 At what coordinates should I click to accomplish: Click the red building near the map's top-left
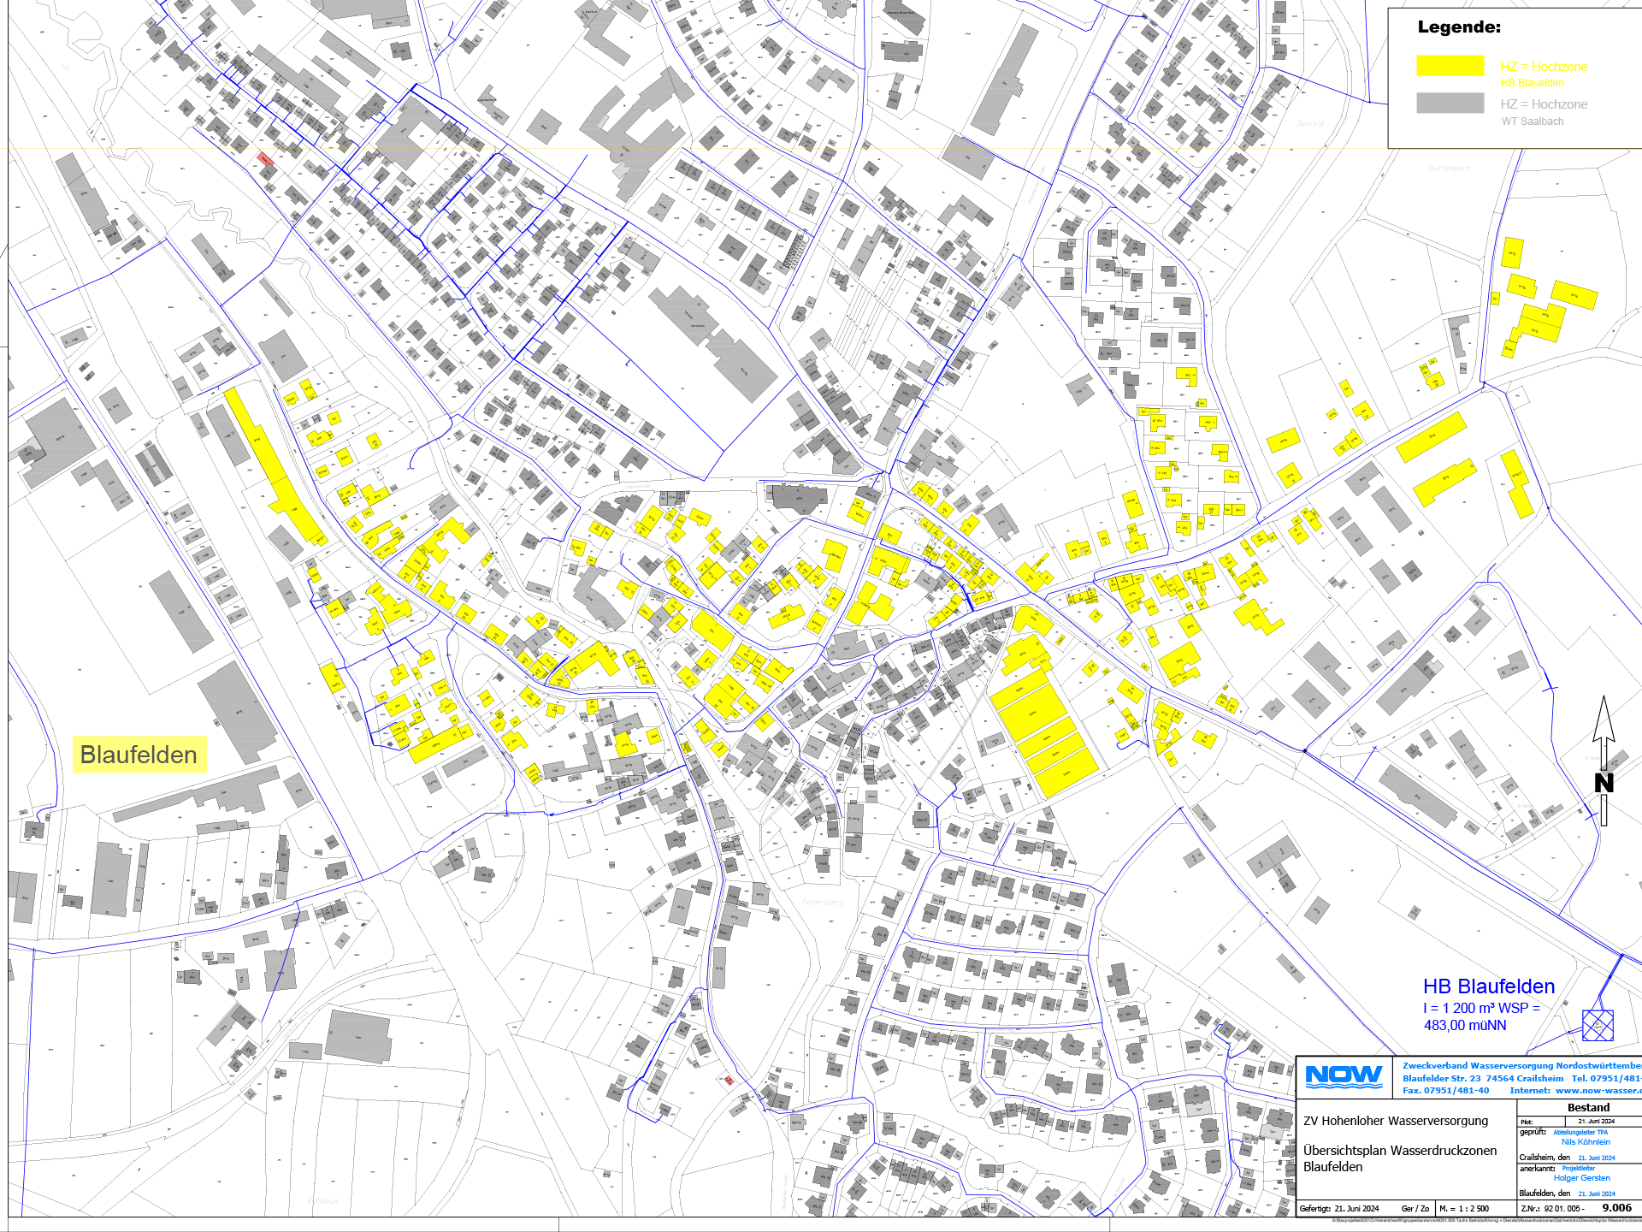(x=265, y=159)
